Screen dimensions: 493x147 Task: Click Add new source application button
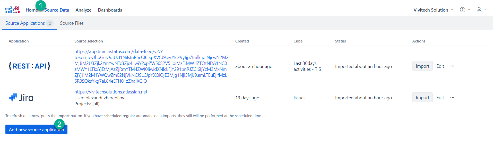tap(36, 130)
